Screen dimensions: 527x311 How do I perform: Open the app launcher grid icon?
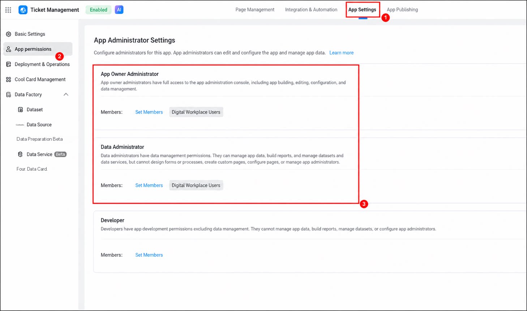8,10
